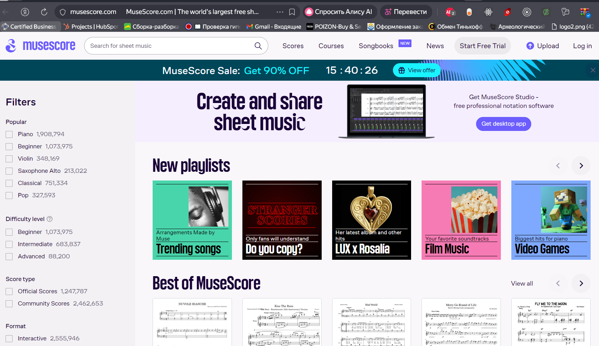Open View all for Best of MuseScore
Image resolution: width=599 pixels, height=346 pixels.
coord(522,284)
